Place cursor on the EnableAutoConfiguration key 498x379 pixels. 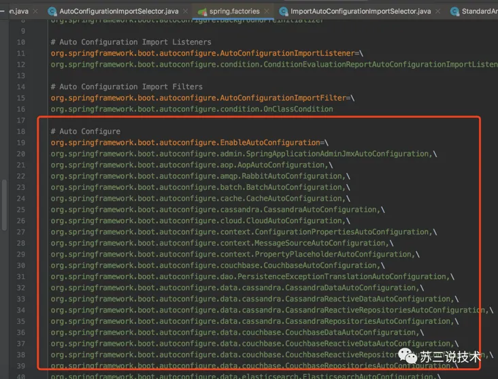click(185, 142)
